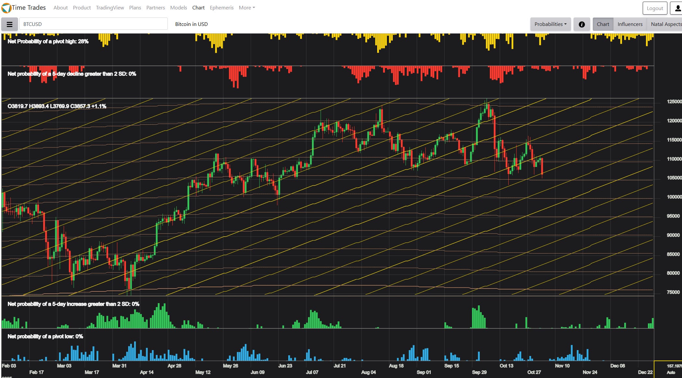Click the BTCUSD symbol input field

[93, 24]
